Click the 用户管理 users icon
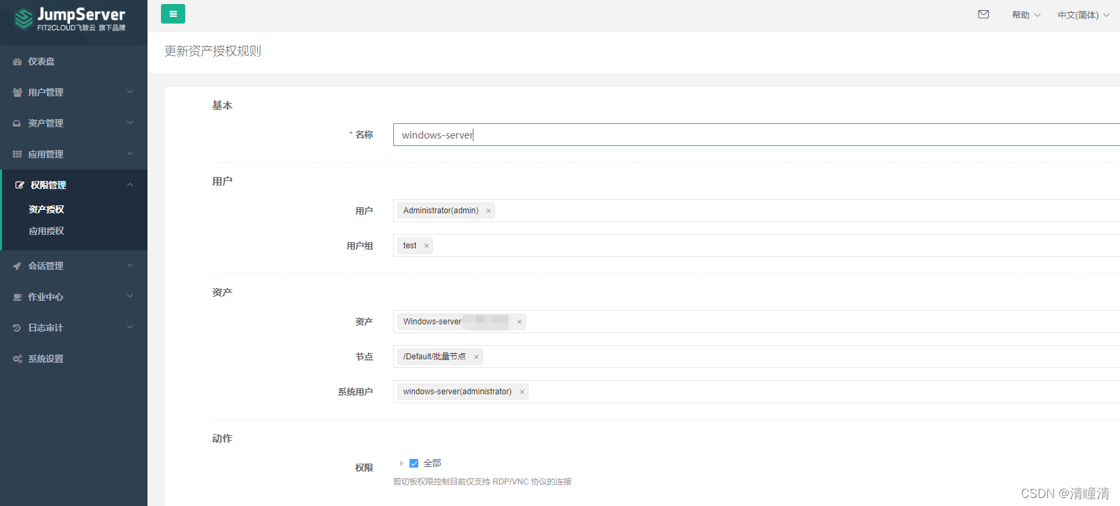 pos(18,92)
